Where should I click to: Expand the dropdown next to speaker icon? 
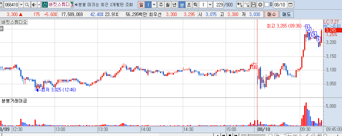coord(39,4)
